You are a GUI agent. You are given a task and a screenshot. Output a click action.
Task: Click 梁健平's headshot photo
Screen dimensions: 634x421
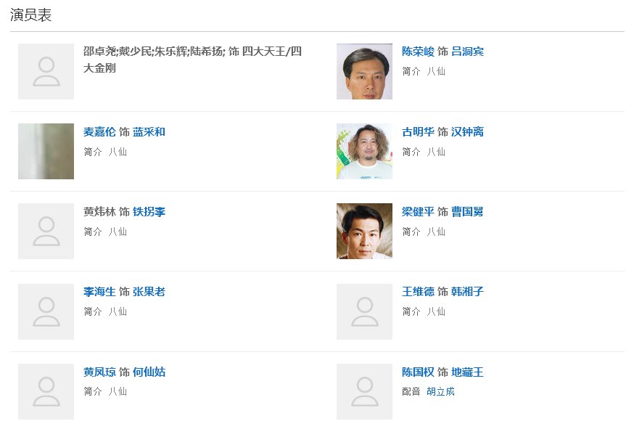click(x=364, y=231)
